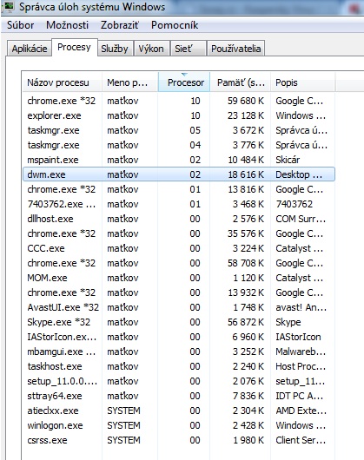Open the Súbor menu
Viewport: 364px width, 460px height.
[x=20, y=25]
